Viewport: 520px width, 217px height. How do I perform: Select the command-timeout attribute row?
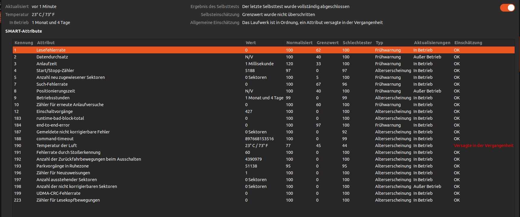264,139
